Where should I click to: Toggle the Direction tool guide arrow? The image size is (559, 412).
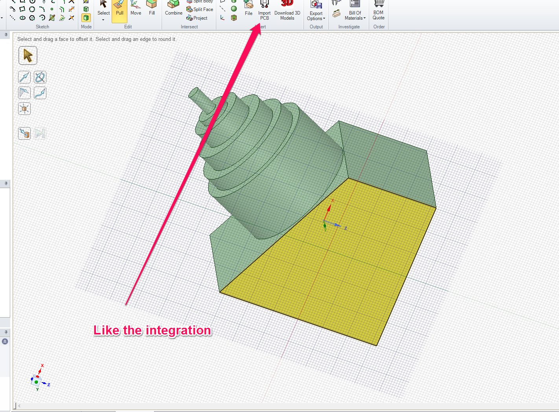pos(24,78)
